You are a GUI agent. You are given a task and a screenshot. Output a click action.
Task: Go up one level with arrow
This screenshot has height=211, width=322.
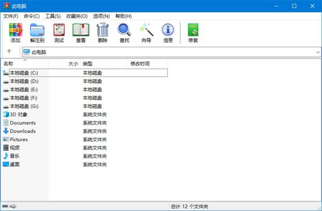click(x=9, y=52)
